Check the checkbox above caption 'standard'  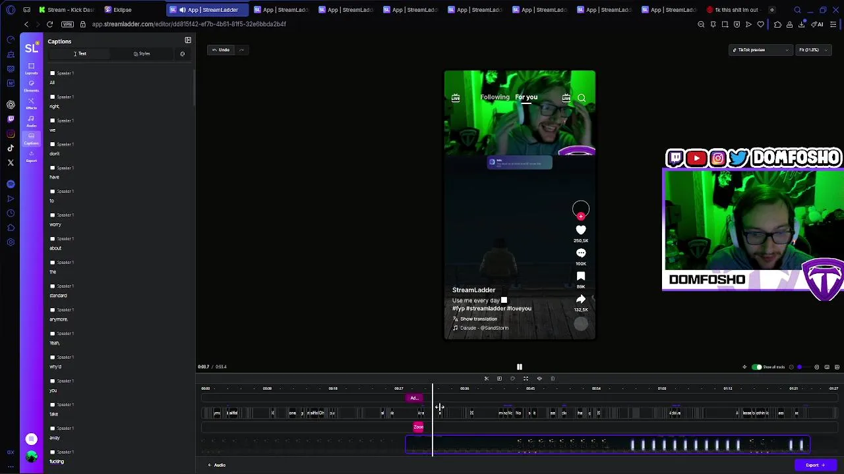pyautogui.click(x=52, y=286)
